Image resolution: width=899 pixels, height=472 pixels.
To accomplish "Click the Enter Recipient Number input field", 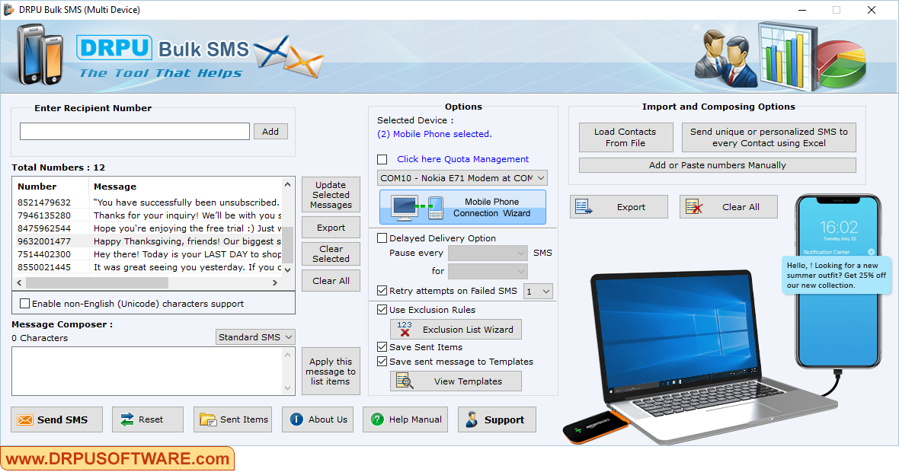I will (135, 131).
